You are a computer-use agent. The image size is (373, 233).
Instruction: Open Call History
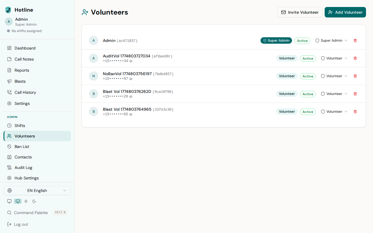[x=25, y=92]
